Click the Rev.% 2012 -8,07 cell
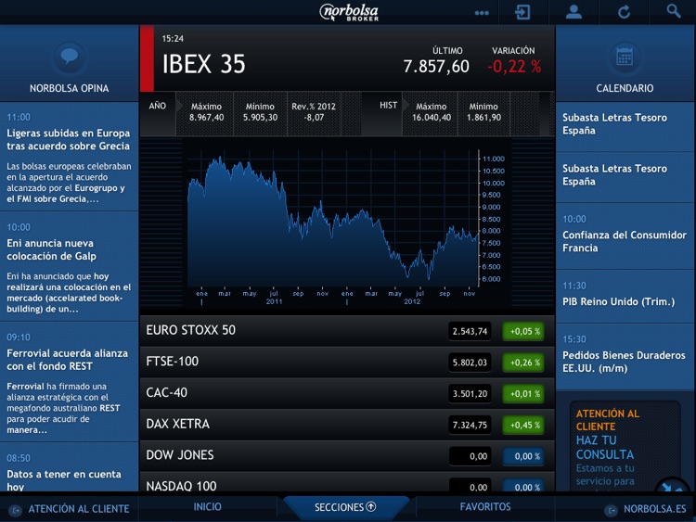Viewport: 696px width, 522px height. tap(314, 112)
